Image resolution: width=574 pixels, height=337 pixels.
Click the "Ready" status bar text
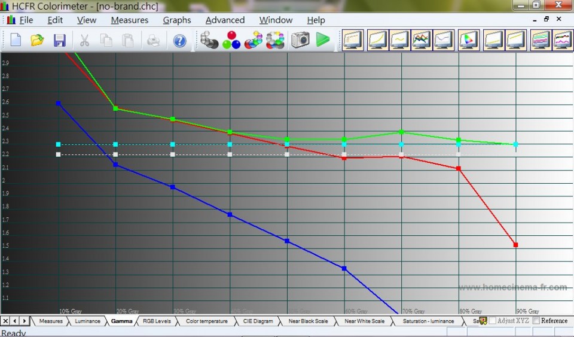14,333
